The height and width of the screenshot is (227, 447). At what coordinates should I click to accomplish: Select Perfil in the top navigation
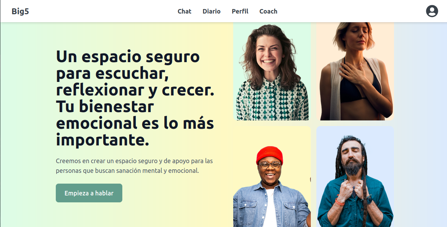240,11
